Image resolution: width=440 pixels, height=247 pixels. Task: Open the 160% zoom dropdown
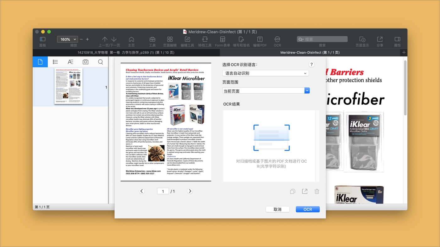67,39
